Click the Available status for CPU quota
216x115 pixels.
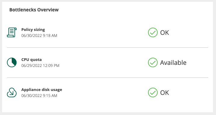coord(173,62)
